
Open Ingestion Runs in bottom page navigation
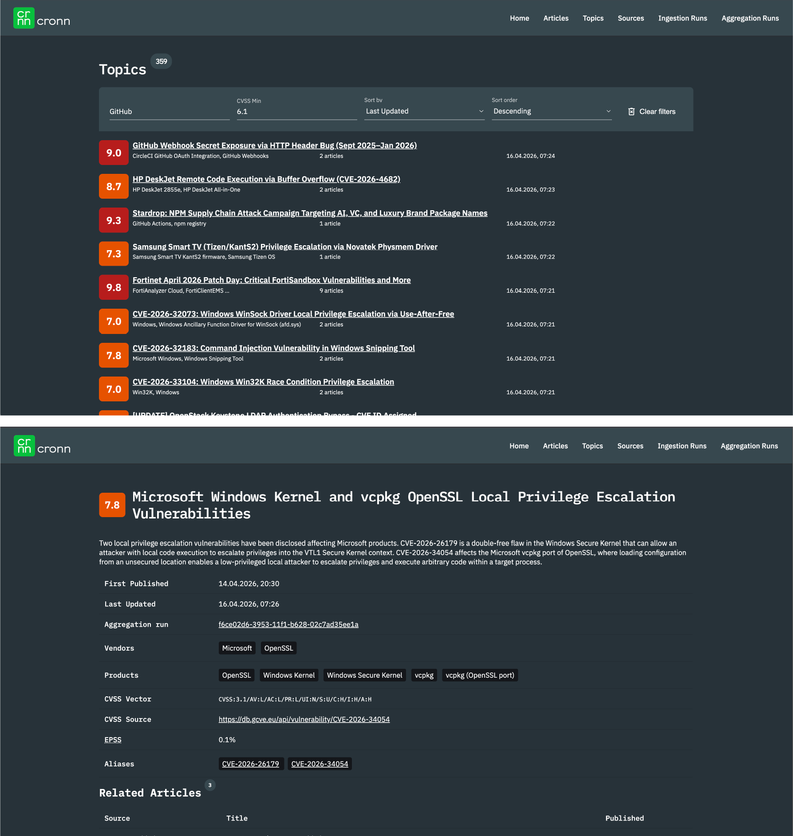click(x=682, y=446)
